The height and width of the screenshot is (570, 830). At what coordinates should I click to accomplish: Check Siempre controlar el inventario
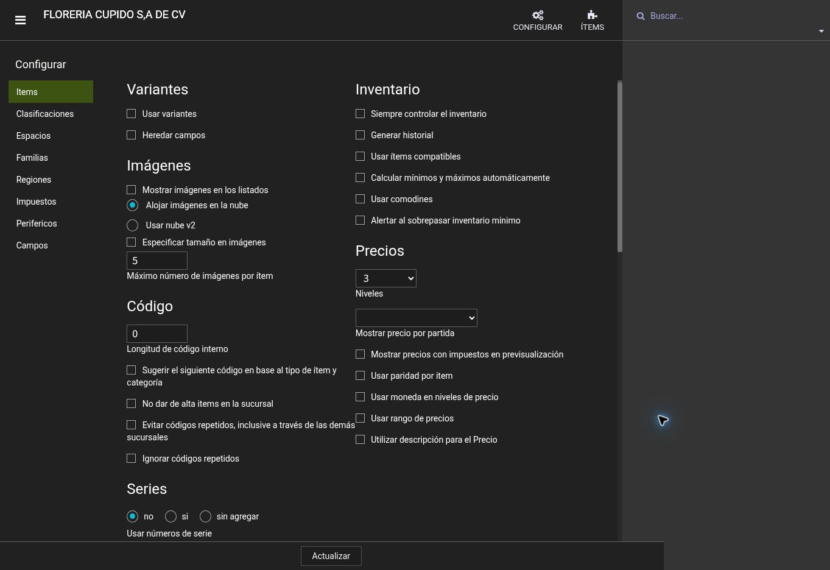(360, 114)
